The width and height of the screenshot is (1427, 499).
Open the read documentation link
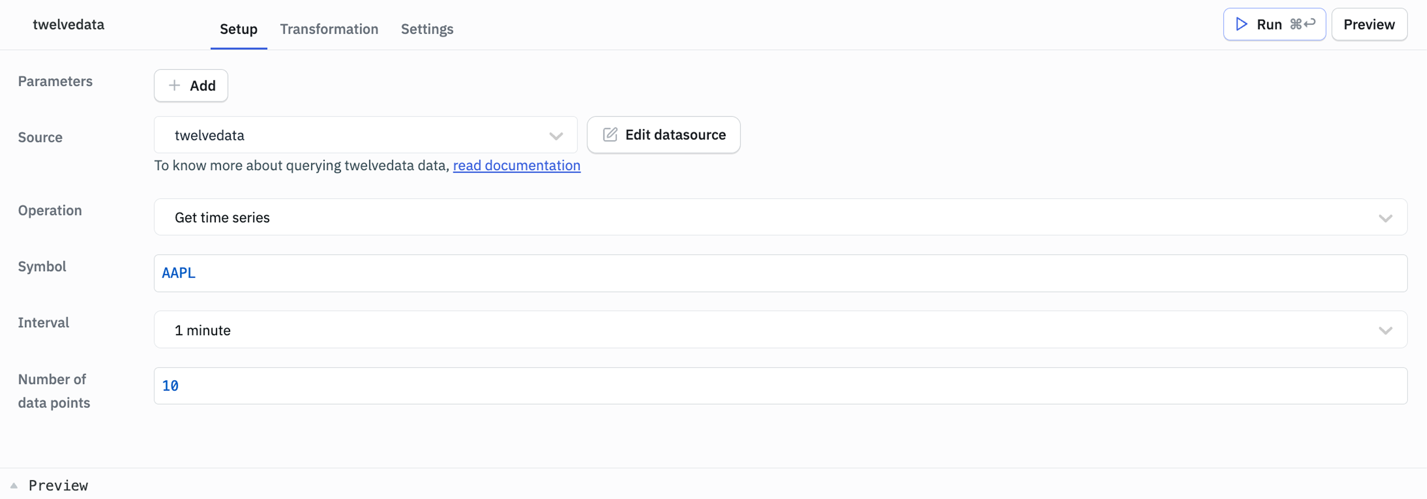coord(516,165)
